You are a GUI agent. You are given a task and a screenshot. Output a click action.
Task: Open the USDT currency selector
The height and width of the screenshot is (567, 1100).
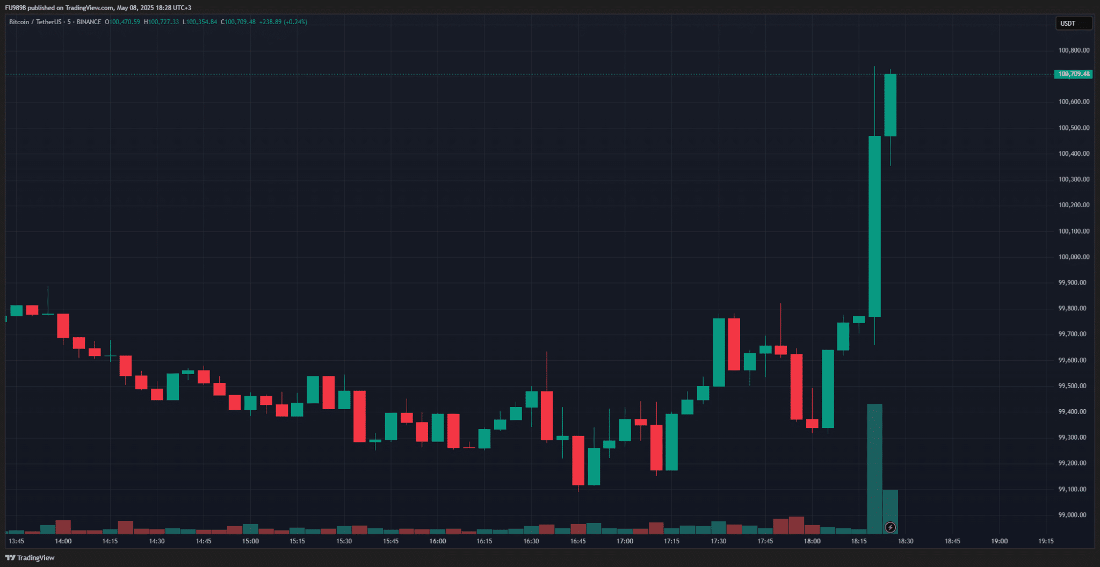tap(1074, 24)
